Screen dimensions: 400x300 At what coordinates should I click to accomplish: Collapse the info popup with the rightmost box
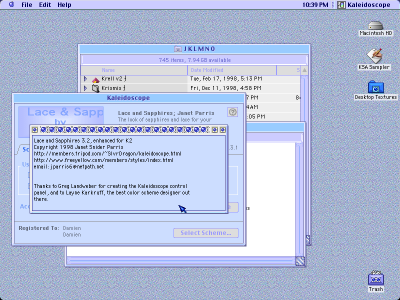[222, 130]
